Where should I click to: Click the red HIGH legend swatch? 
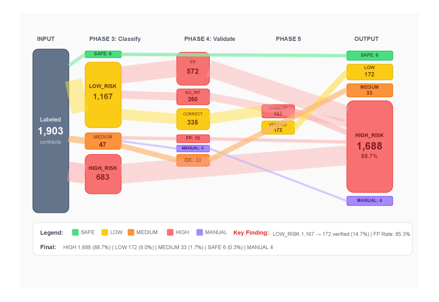pyautogui.click(x=170, y=232)
